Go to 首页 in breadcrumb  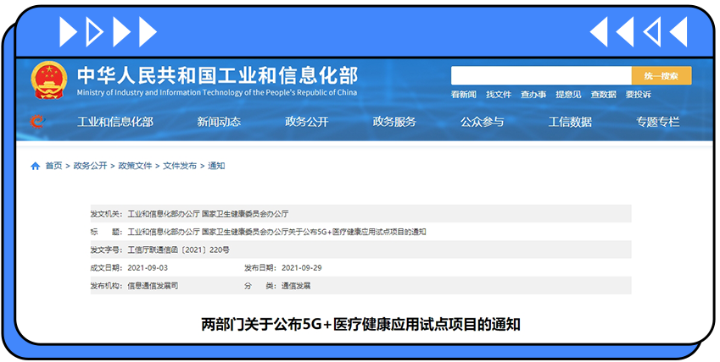coord(53,166)
